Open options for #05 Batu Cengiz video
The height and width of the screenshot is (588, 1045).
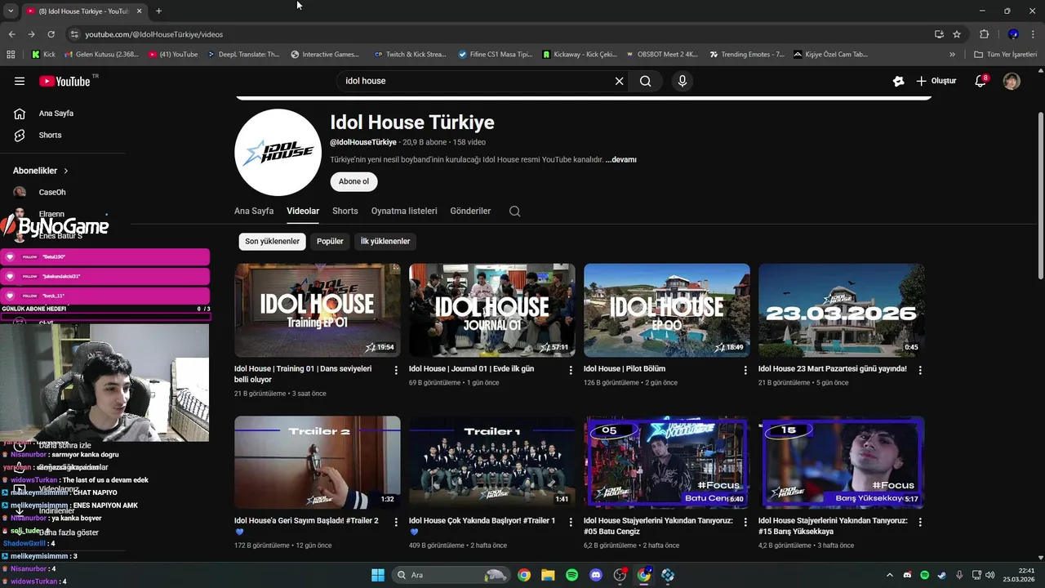tap(745, 522)
